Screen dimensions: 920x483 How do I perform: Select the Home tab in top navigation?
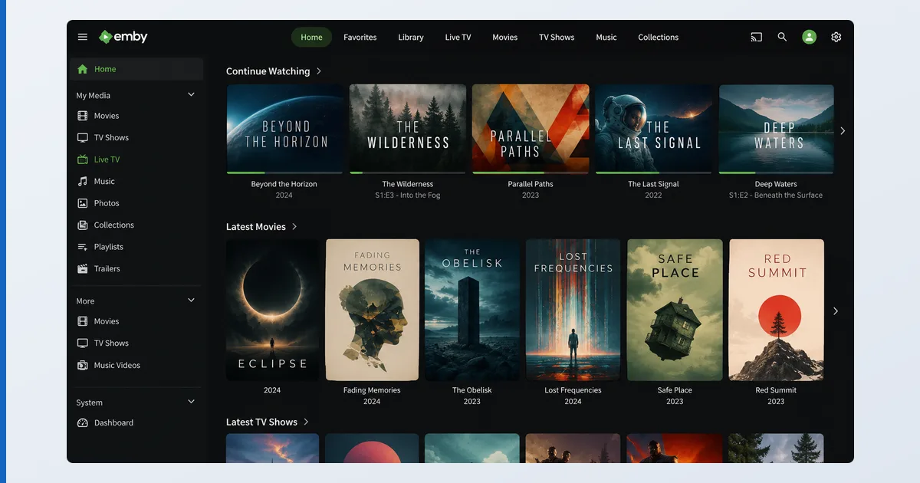(311, 37)
